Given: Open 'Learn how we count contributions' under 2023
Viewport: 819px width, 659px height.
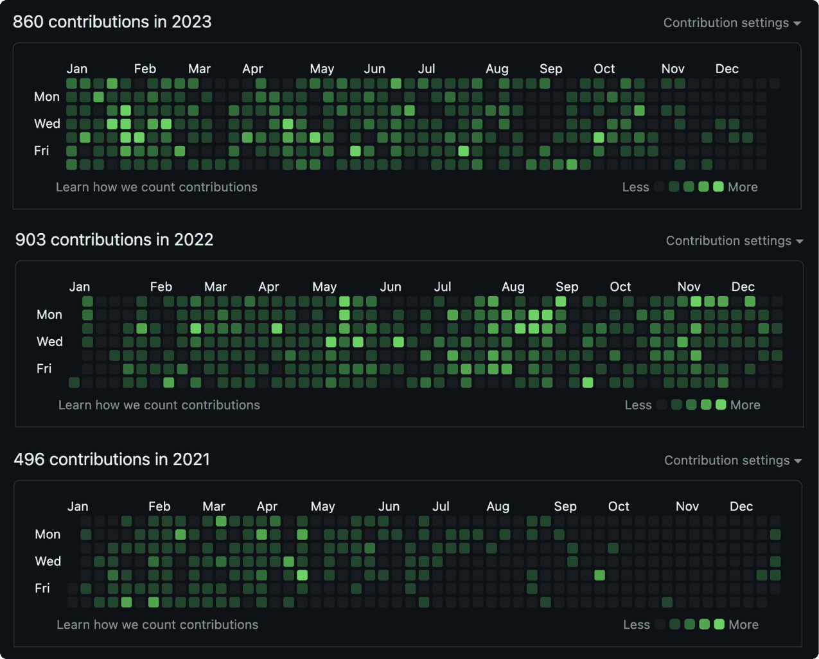Looking at the screenshot, I should pos(156,187).
